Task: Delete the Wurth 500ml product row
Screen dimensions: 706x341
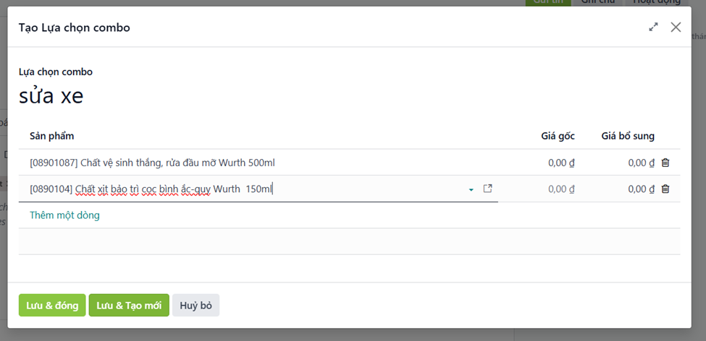Action: pos(665,163)
